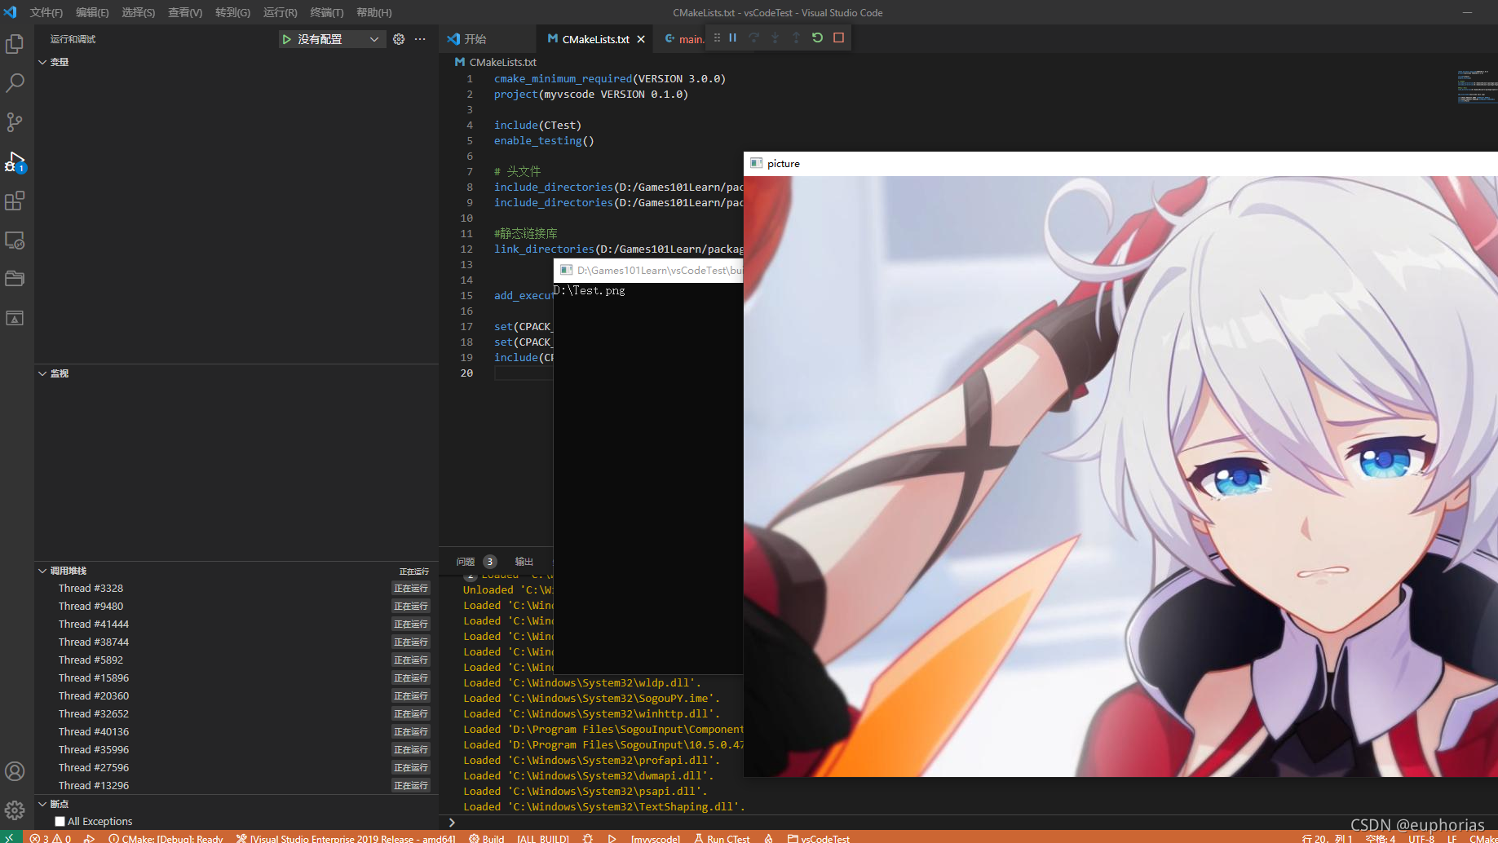Switch to the Output panel tab
Screen dimensions: 1498x843
click(524, 562)
